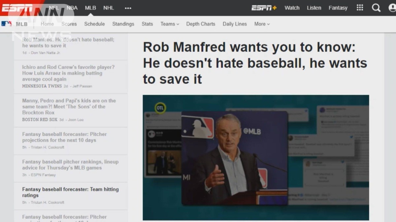Open the Team hitting ratings story
The image size is (396, 222).
point(70,192)
